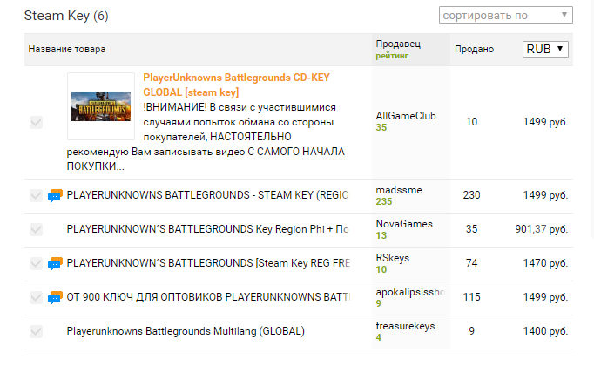Click chat icon beside madssme's STEAM KEY listing
The height and width of the screenshot is (373, 594).
(x=55, y=195)
